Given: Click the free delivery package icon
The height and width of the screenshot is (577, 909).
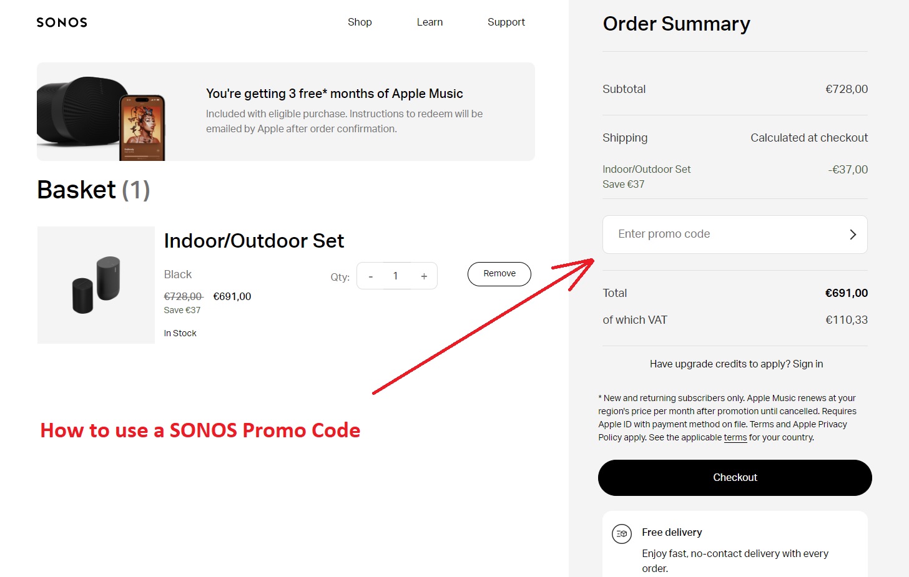Looking at the screenshot, I should click(621, 533).
